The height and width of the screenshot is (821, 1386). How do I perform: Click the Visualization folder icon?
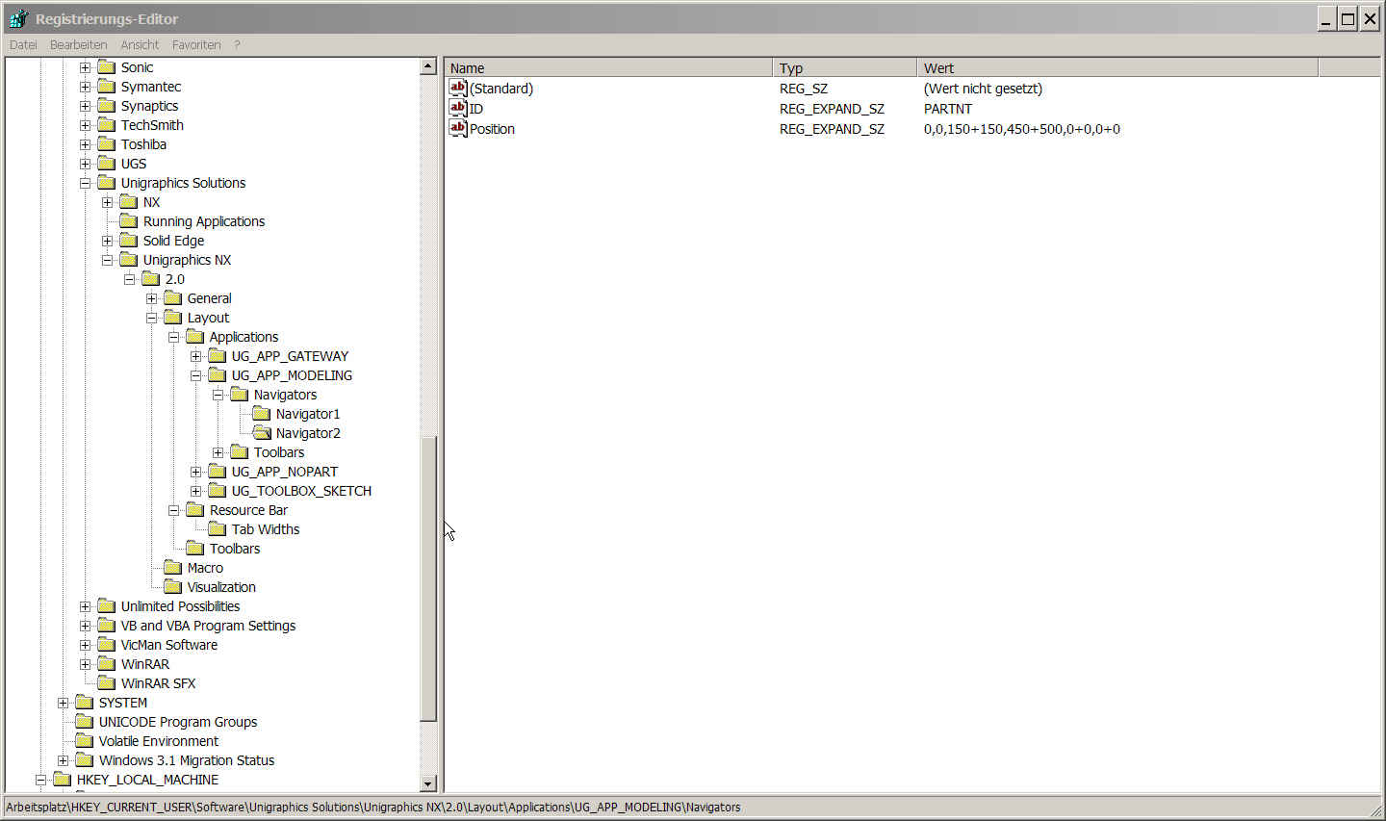173,587
